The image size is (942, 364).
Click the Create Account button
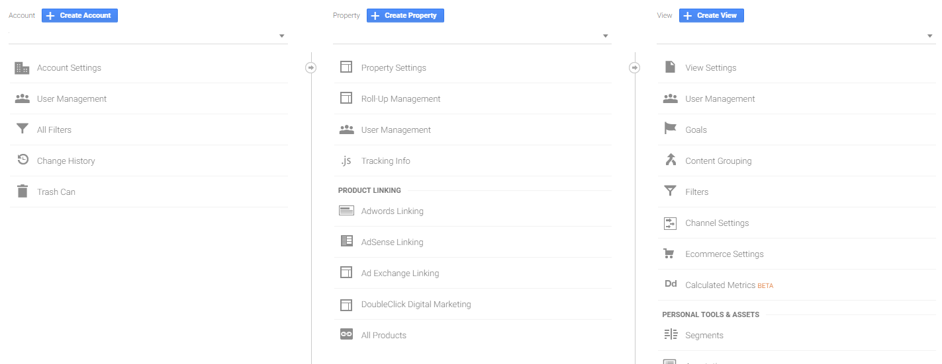click(79, 15)
